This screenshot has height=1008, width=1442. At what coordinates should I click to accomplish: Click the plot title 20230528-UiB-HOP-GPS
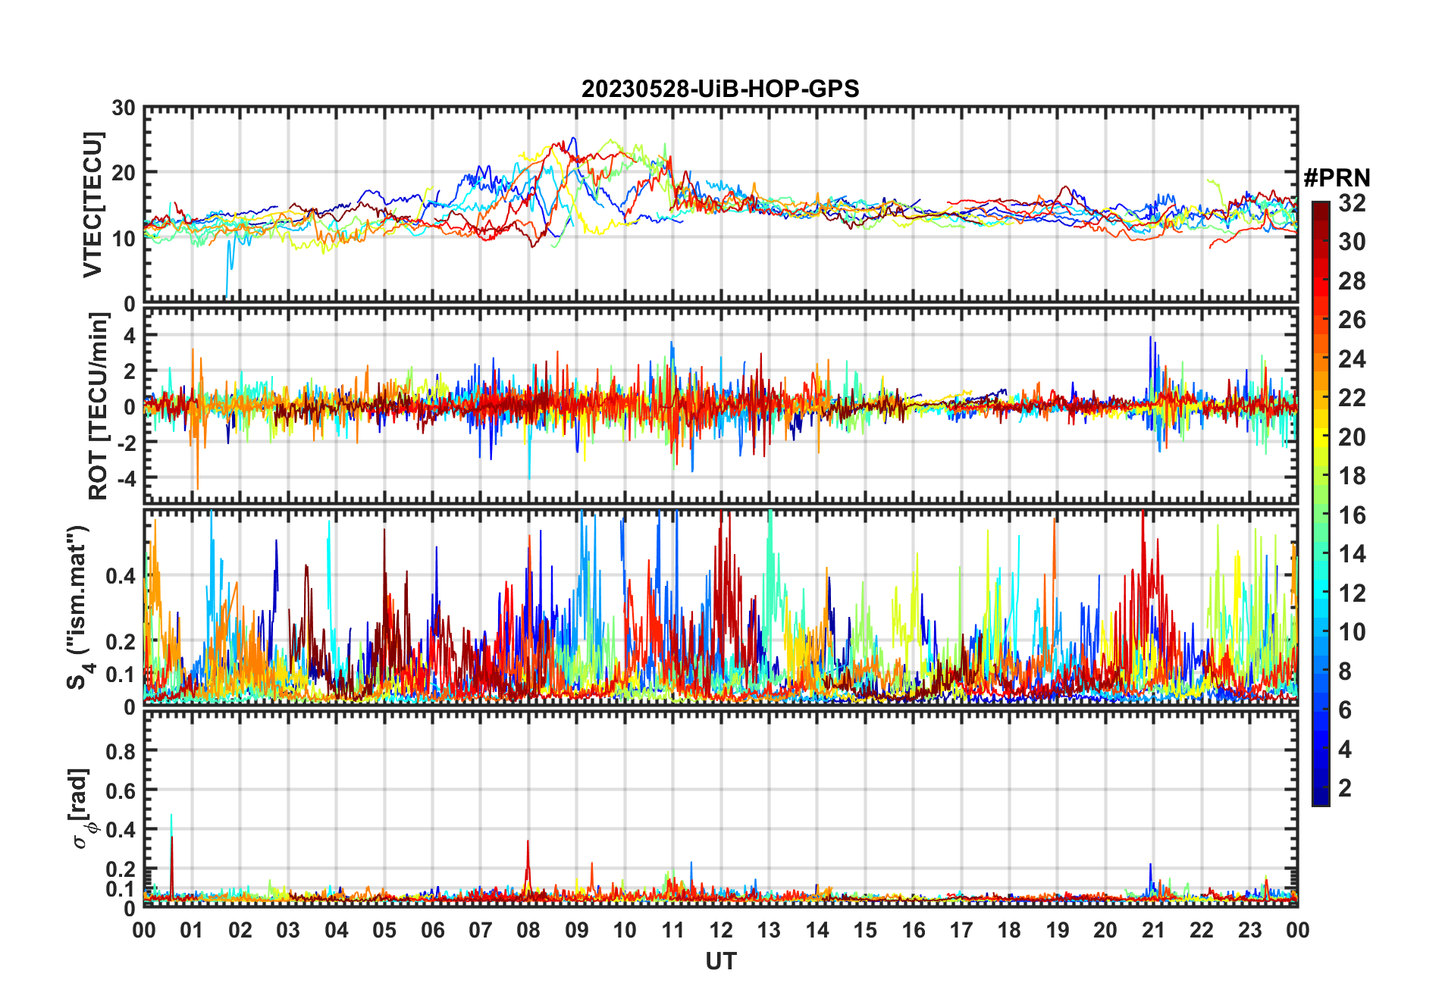tap(720, 89)
